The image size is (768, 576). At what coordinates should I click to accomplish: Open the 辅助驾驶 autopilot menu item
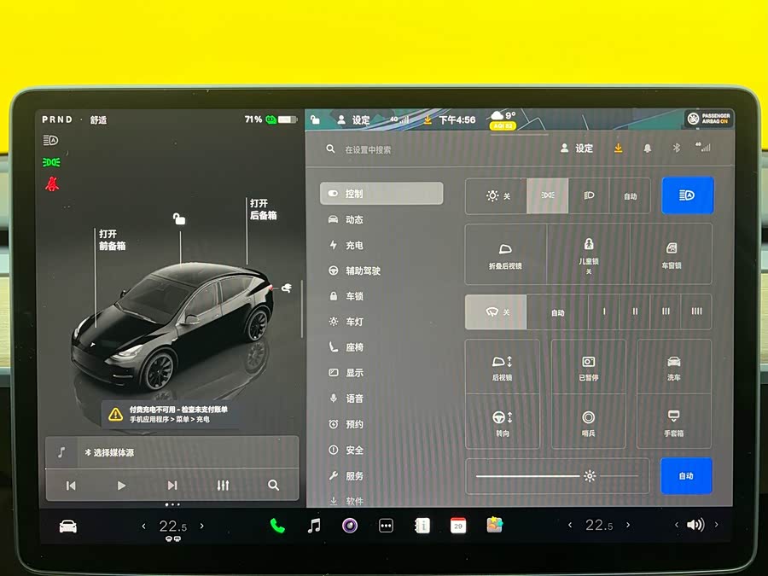click(354, 271)
